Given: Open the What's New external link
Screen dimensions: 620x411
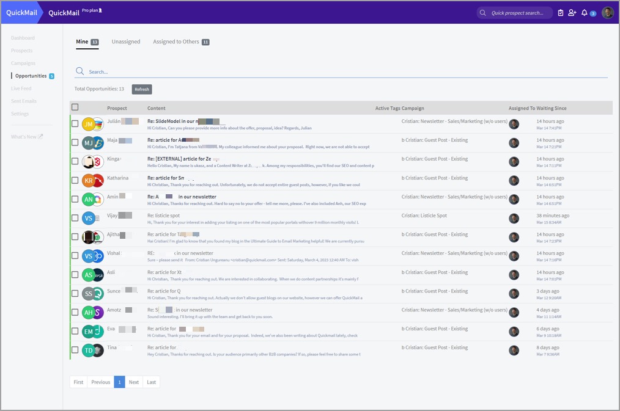Looking at the screenshot, I should (27, 137).
